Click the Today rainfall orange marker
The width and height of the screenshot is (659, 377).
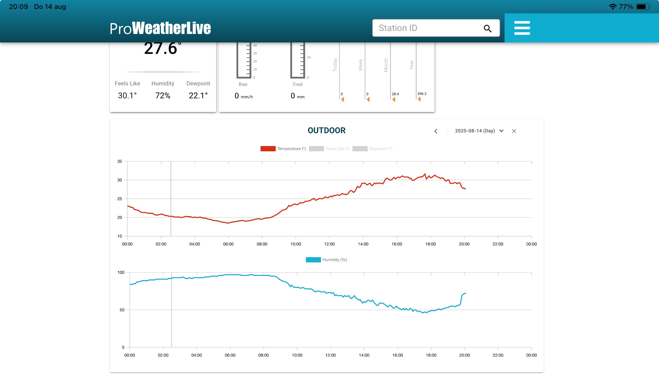click(343, 99)
